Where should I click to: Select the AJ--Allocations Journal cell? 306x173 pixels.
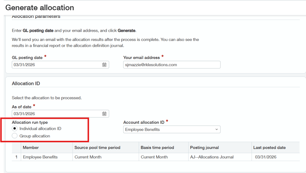(213, 157)
